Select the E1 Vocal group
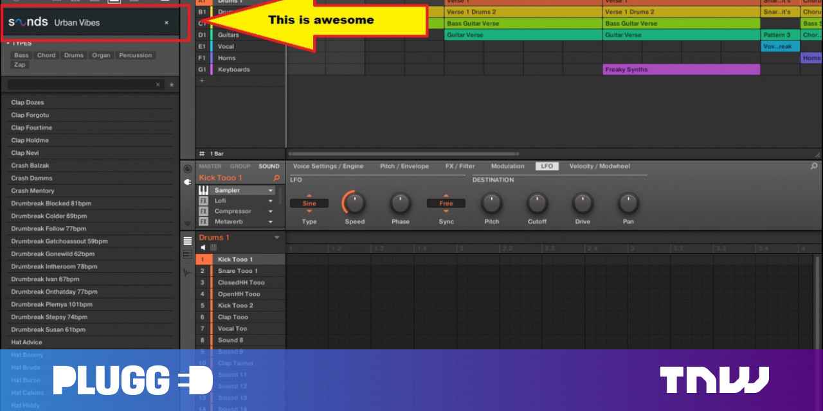Screen dimensions: 823x411 tap(240, 46)
